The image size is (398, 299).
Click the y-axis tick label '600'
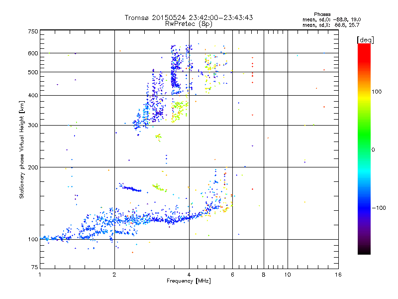coord(33,53)
